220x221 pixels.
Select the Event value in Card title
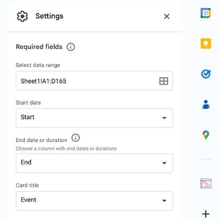(x=28, y=200)
